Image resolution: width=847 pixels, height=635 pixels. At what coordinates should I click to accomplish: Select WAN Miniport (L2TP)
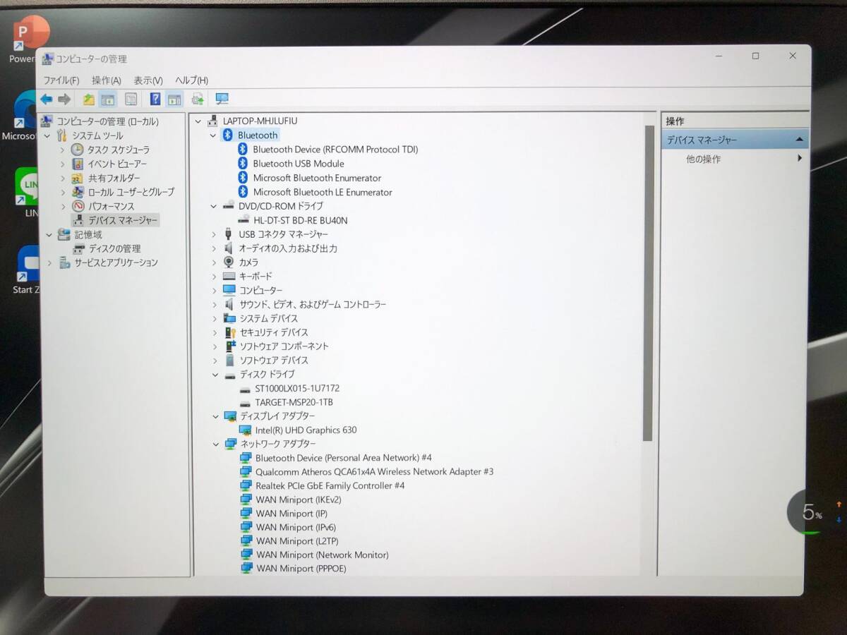(296, 541)
